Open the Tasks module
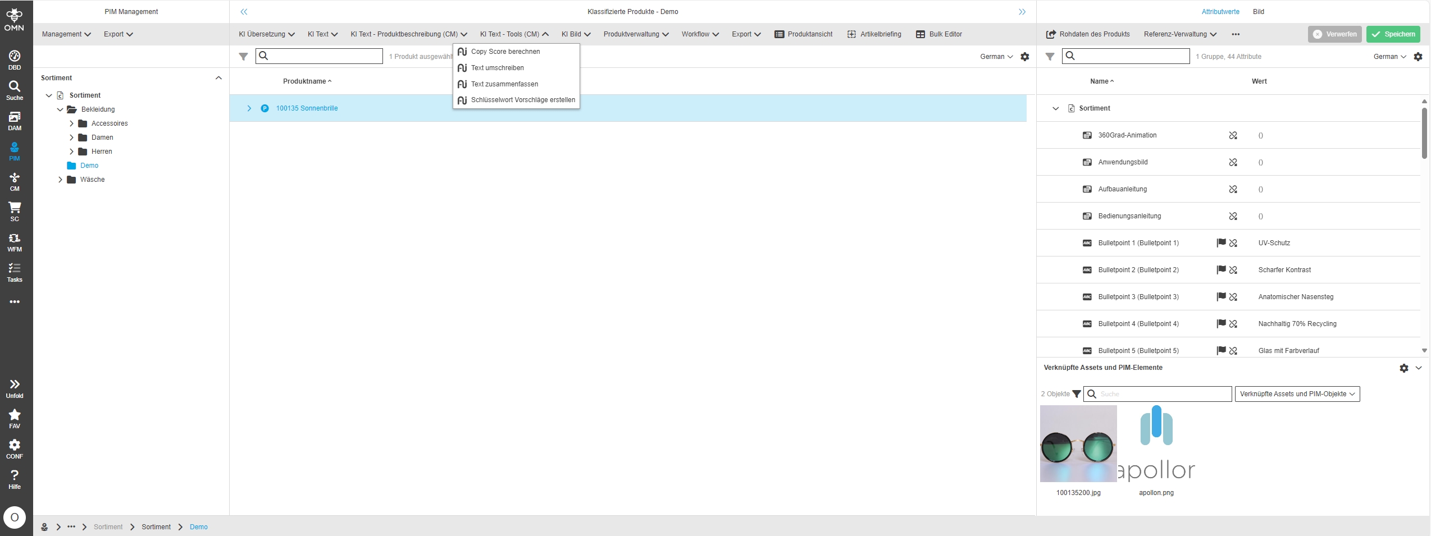1431x536 pixels. [x=15, y=272]
